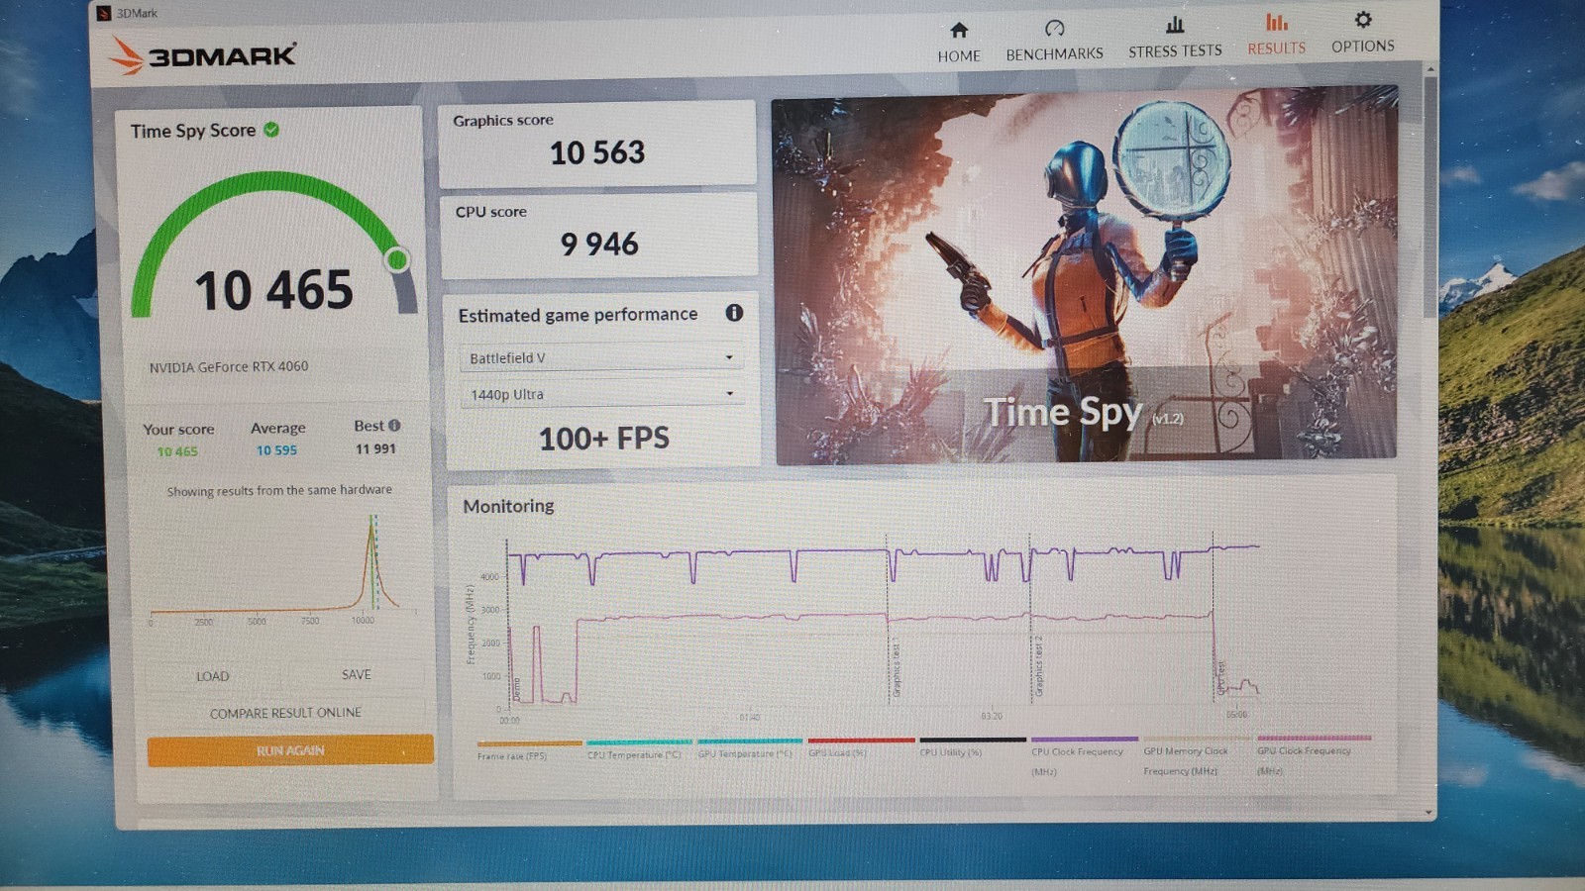Toggle GPU Temperature legend swatch
Image resolution: width=1585 pixels, height=891 pixels.
tap(750, 741)
